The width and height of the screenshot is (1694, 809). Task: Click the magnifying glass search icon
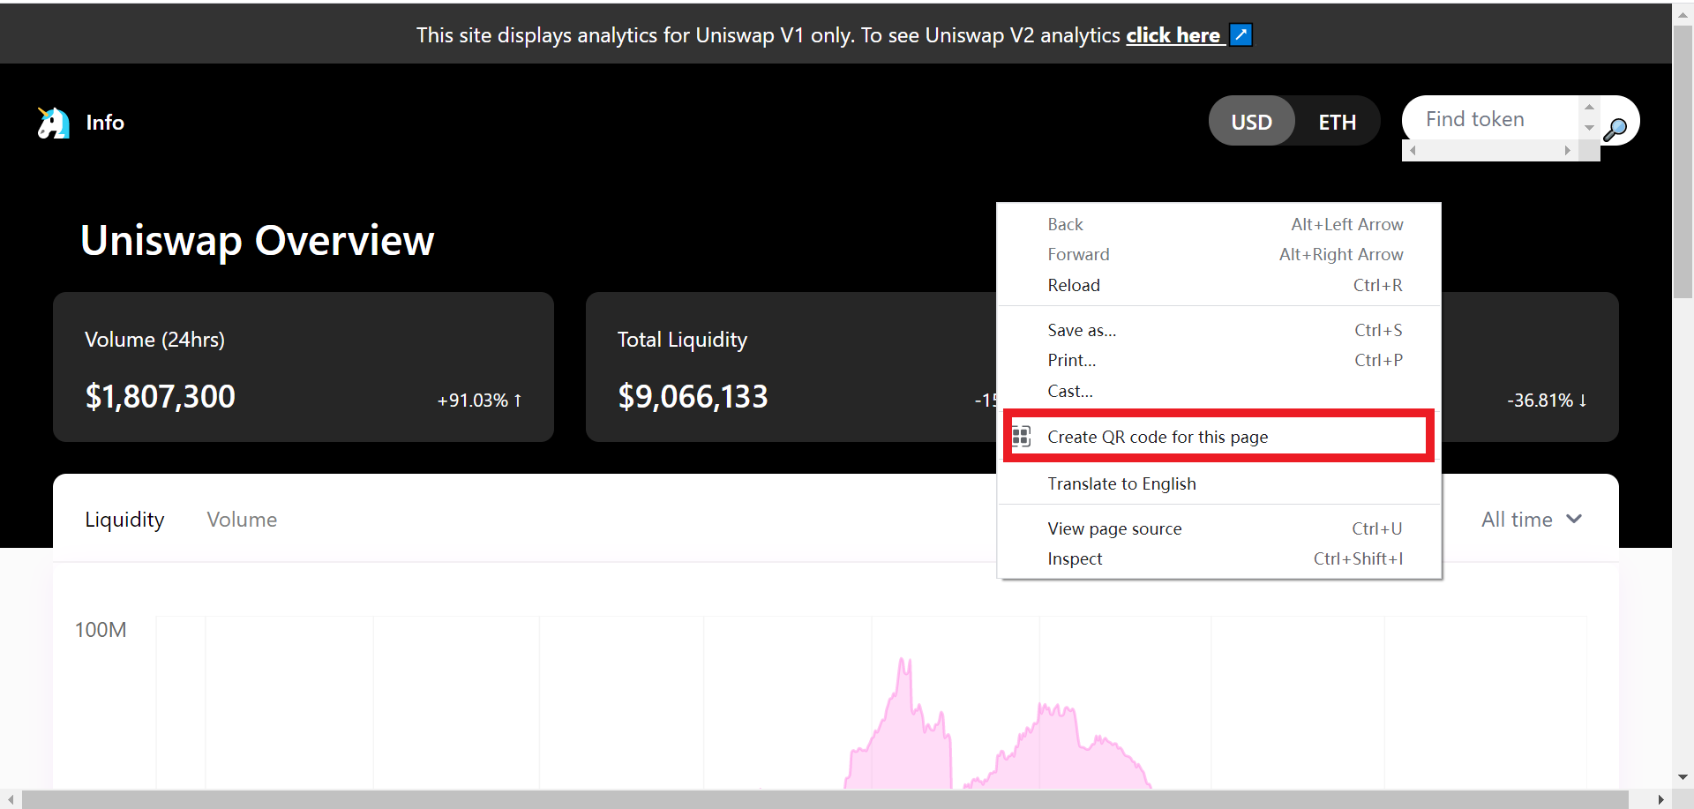[x=1615, y=130]
